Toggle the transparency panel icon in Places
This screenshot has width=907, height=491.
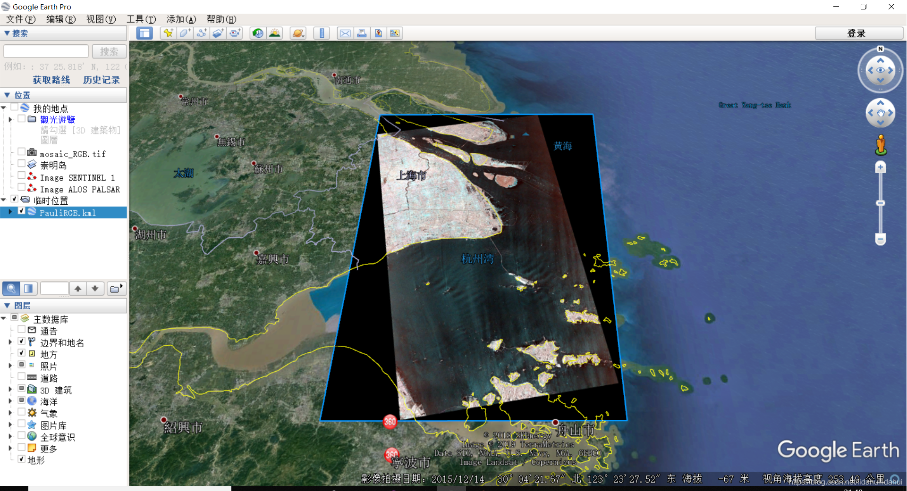(28, 288)
